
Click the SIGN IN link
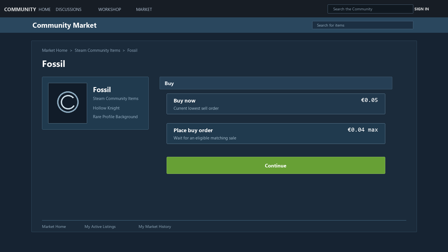click(421, 9)
